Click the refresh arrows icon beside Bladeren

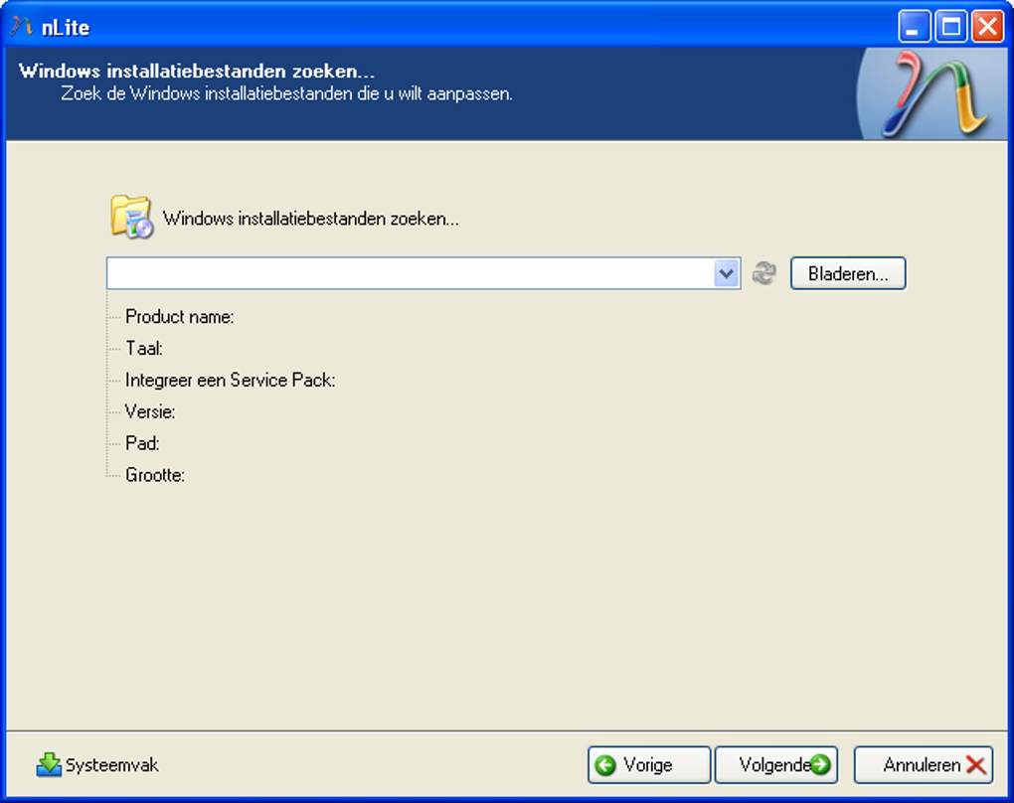click(764, 273)
